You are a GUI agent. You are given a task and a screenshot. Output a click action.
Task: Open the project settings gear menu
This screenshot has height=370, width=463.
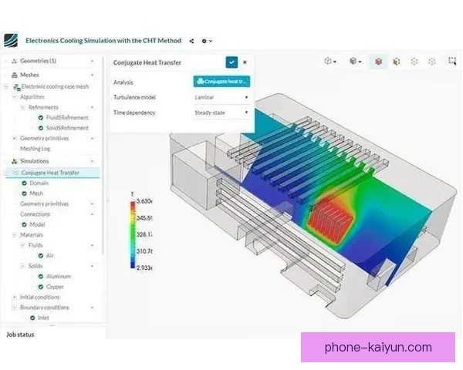pos(206,40)
